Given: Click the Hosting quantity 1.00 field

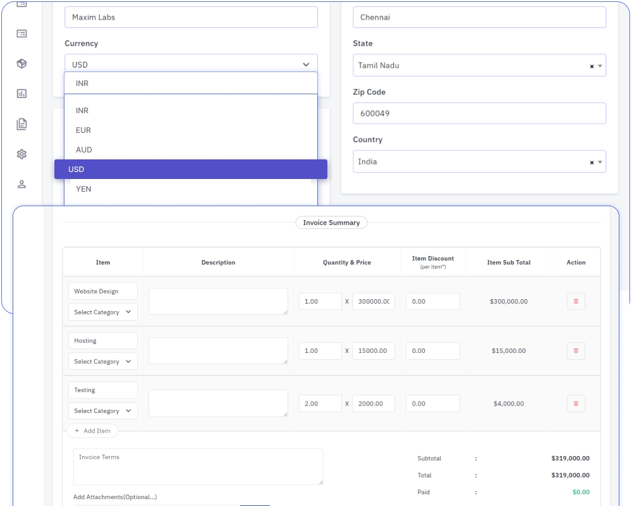Looking at the screenshot, I should point(320,350).
